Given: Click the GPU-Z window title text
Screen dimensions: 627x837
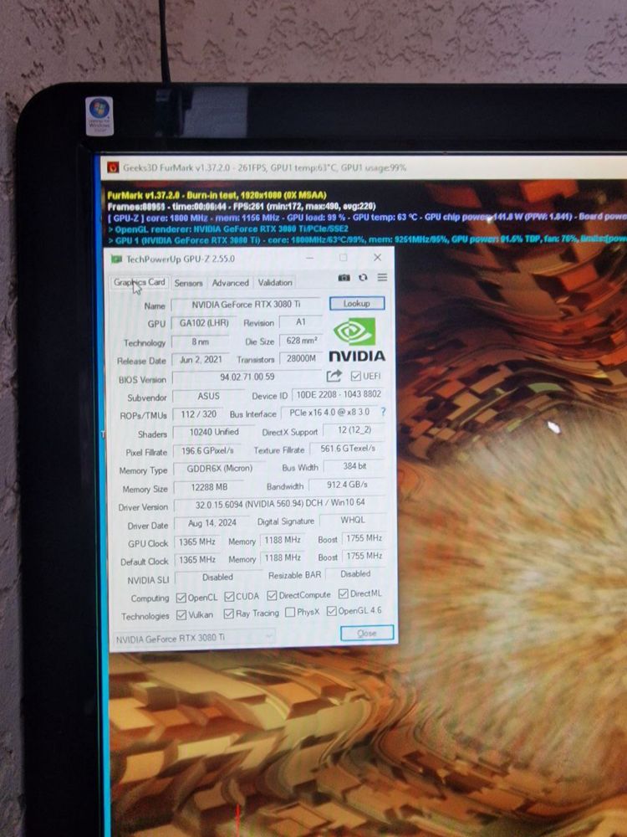Looking at the screenshot, I should click(x=181, y=259).
